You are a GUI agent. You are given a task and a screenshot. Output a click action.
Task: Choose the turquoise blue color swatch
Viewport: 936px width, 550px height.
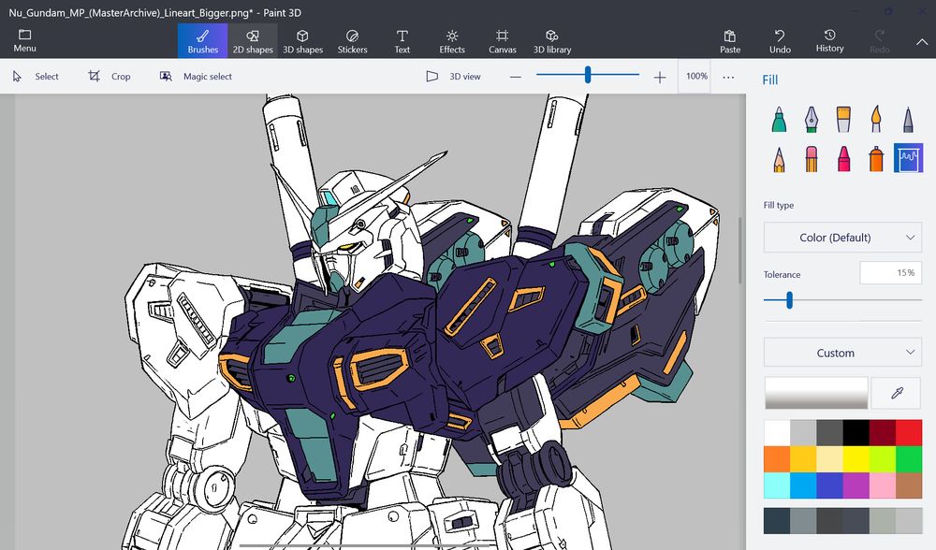click(x=803, y=485)
